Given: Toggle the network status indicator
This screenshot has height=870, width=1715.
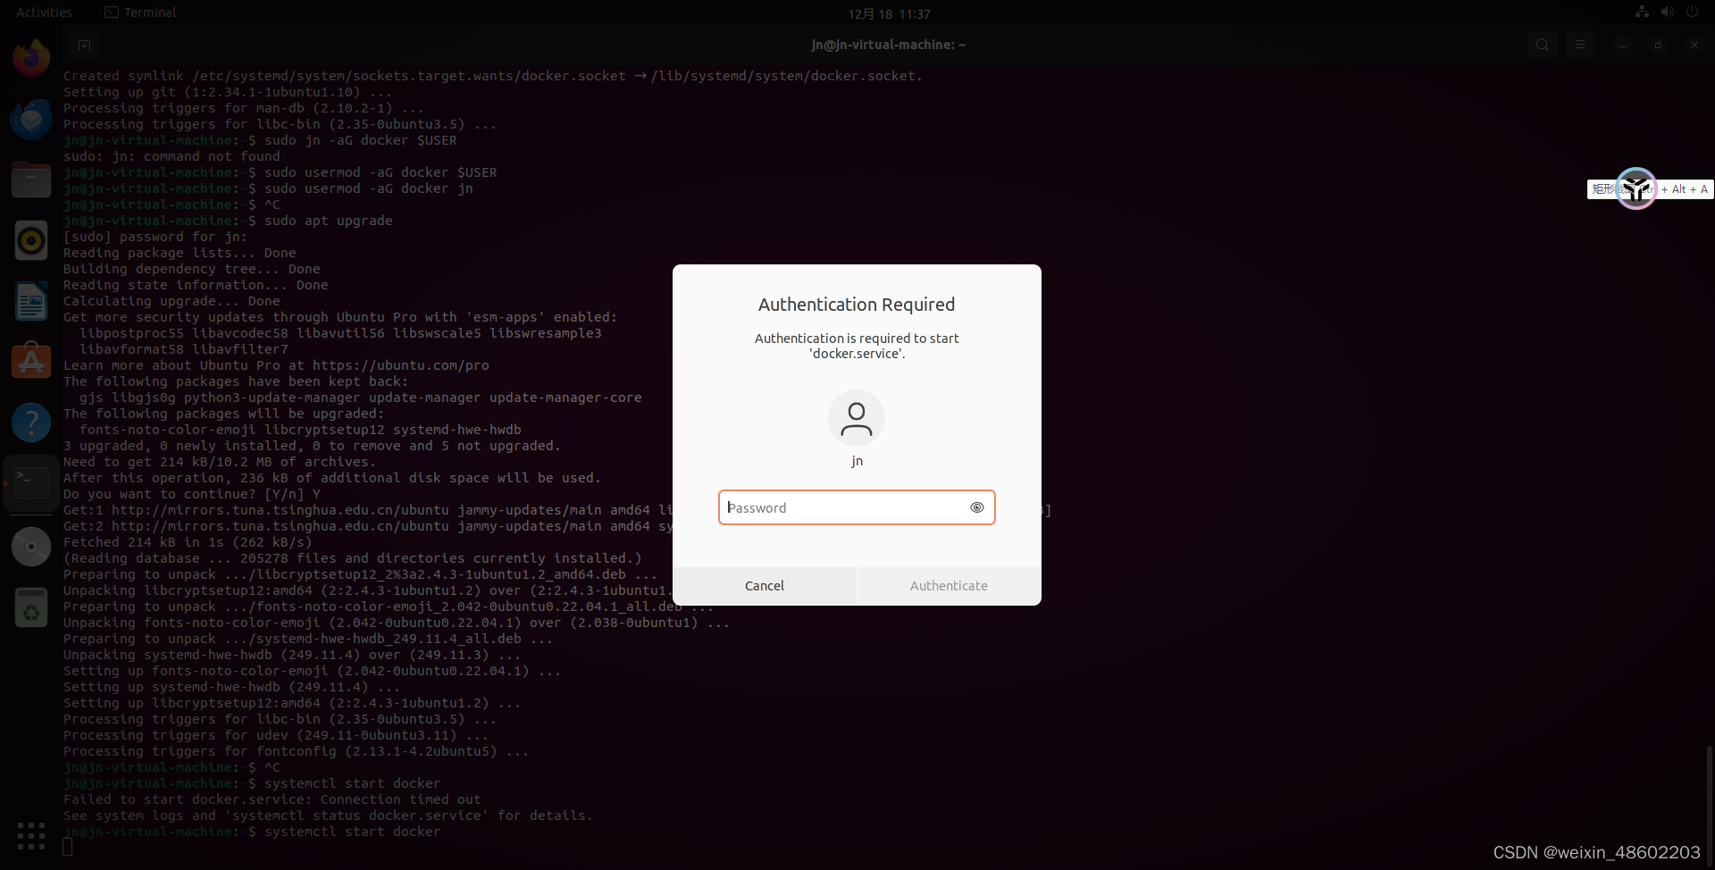Looking at the screenshot, I should 1642,12.
